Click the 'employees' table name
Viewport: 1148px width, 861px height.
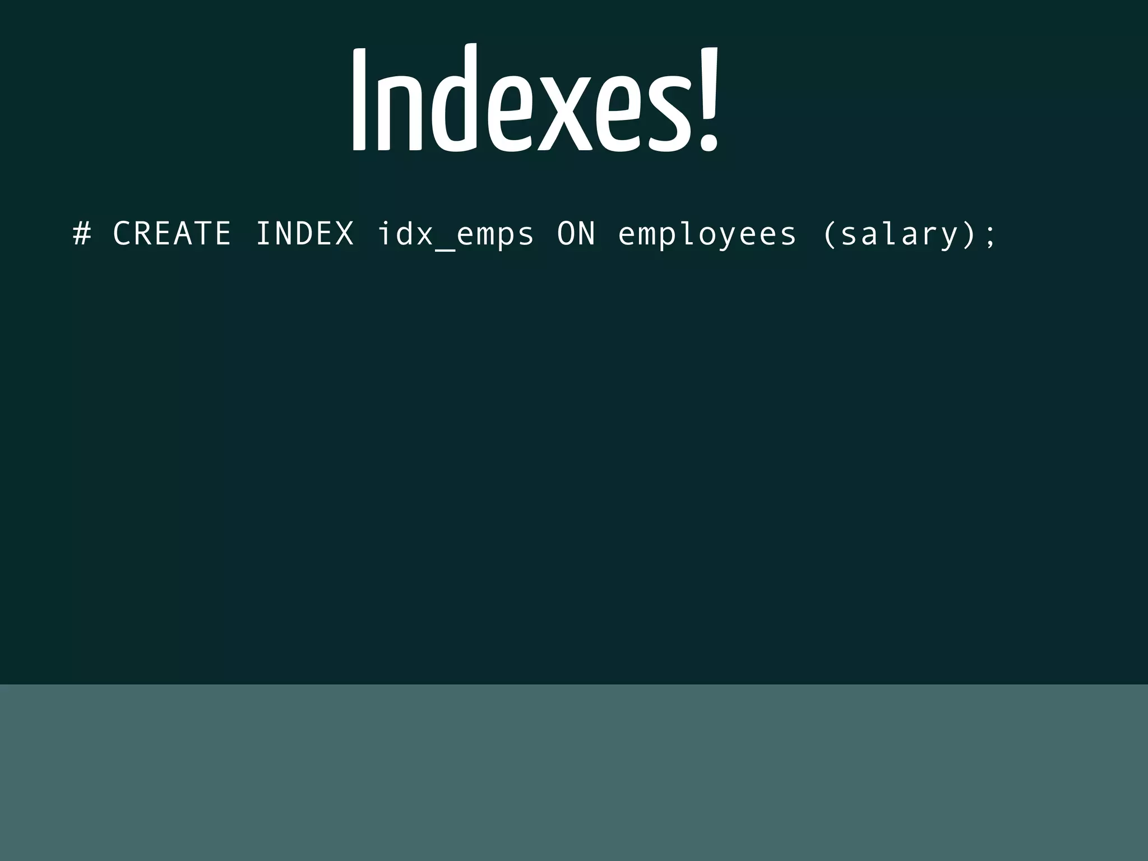coord(707,235)
